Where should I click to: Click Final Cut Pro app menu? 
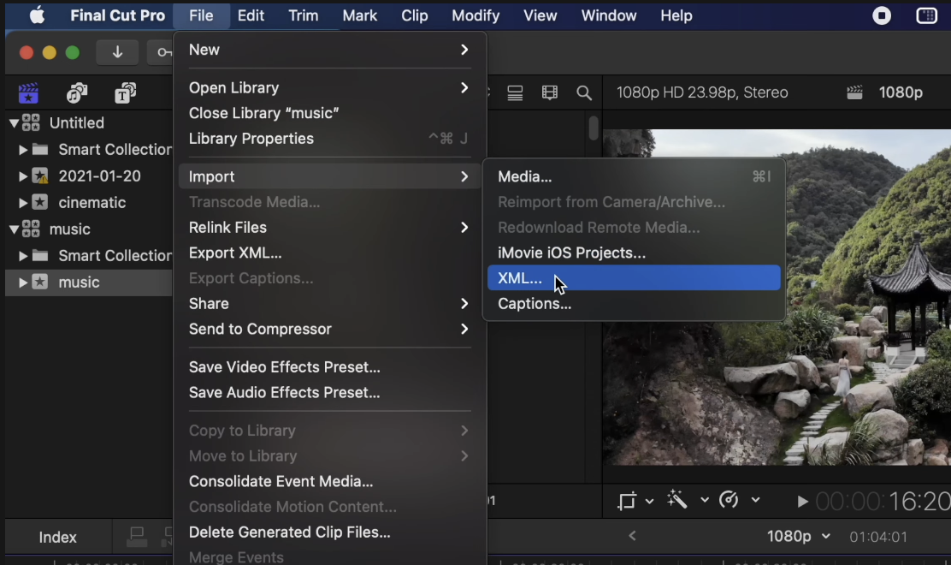tap(118, 15)
